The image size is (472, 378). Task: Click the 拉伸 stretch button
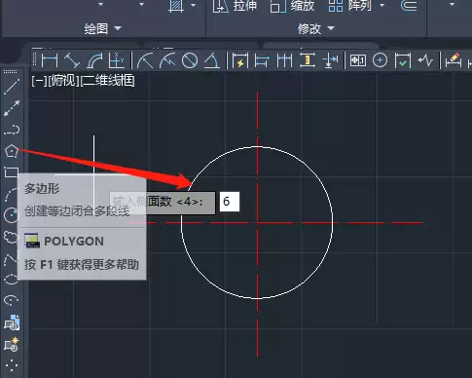(235, 6)
